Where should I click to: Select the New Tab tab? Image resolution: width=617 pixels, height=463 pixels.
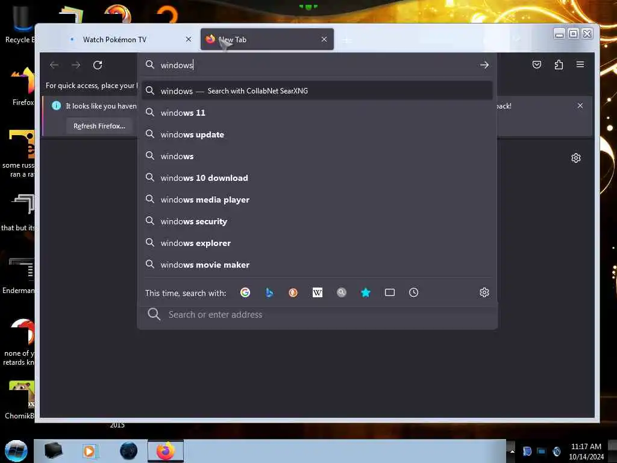(267, 39)
